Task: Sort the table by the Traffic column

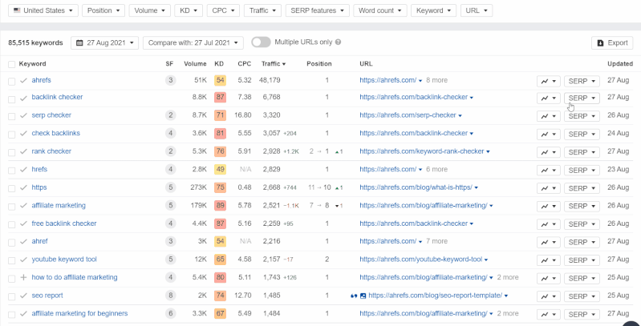Action: click(x=274, y=63)
